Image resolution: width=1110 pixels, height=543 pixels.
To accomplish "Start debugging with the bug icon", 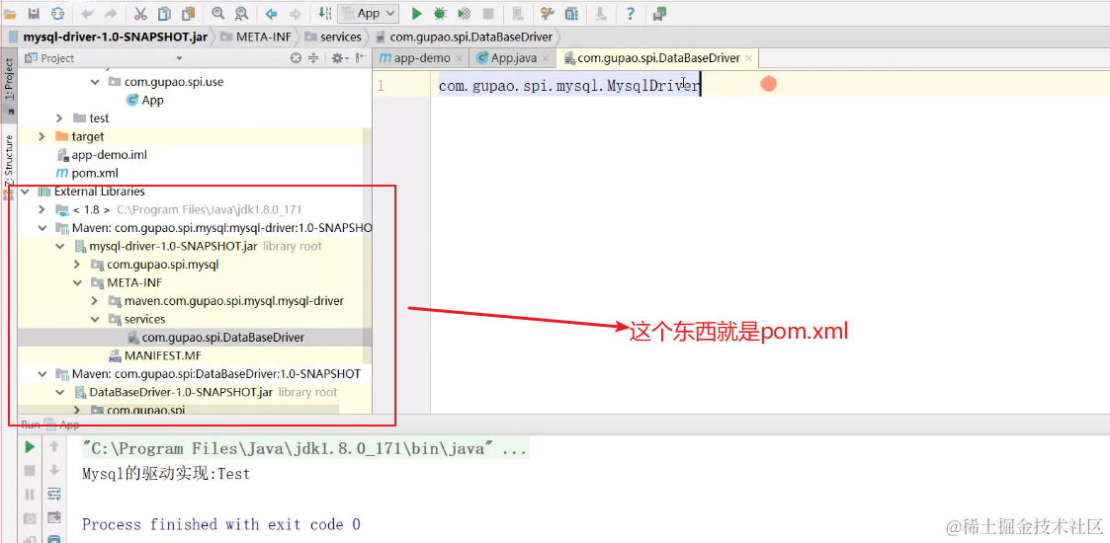I will coord(440,13).
